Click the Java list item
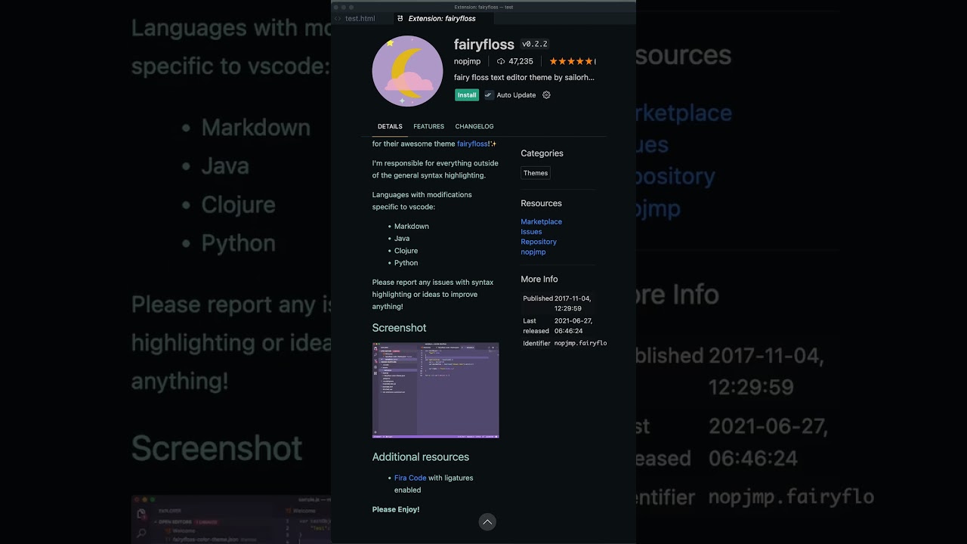The image size is (967, 544). [x=402, y=238]
